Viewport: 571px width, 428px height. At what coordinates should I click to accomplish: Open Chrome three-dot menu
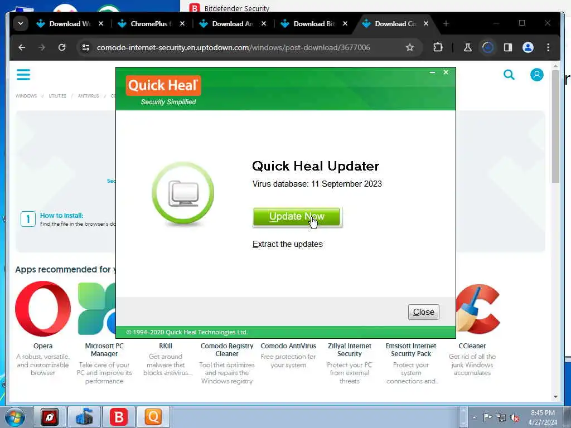coord(548,47)
